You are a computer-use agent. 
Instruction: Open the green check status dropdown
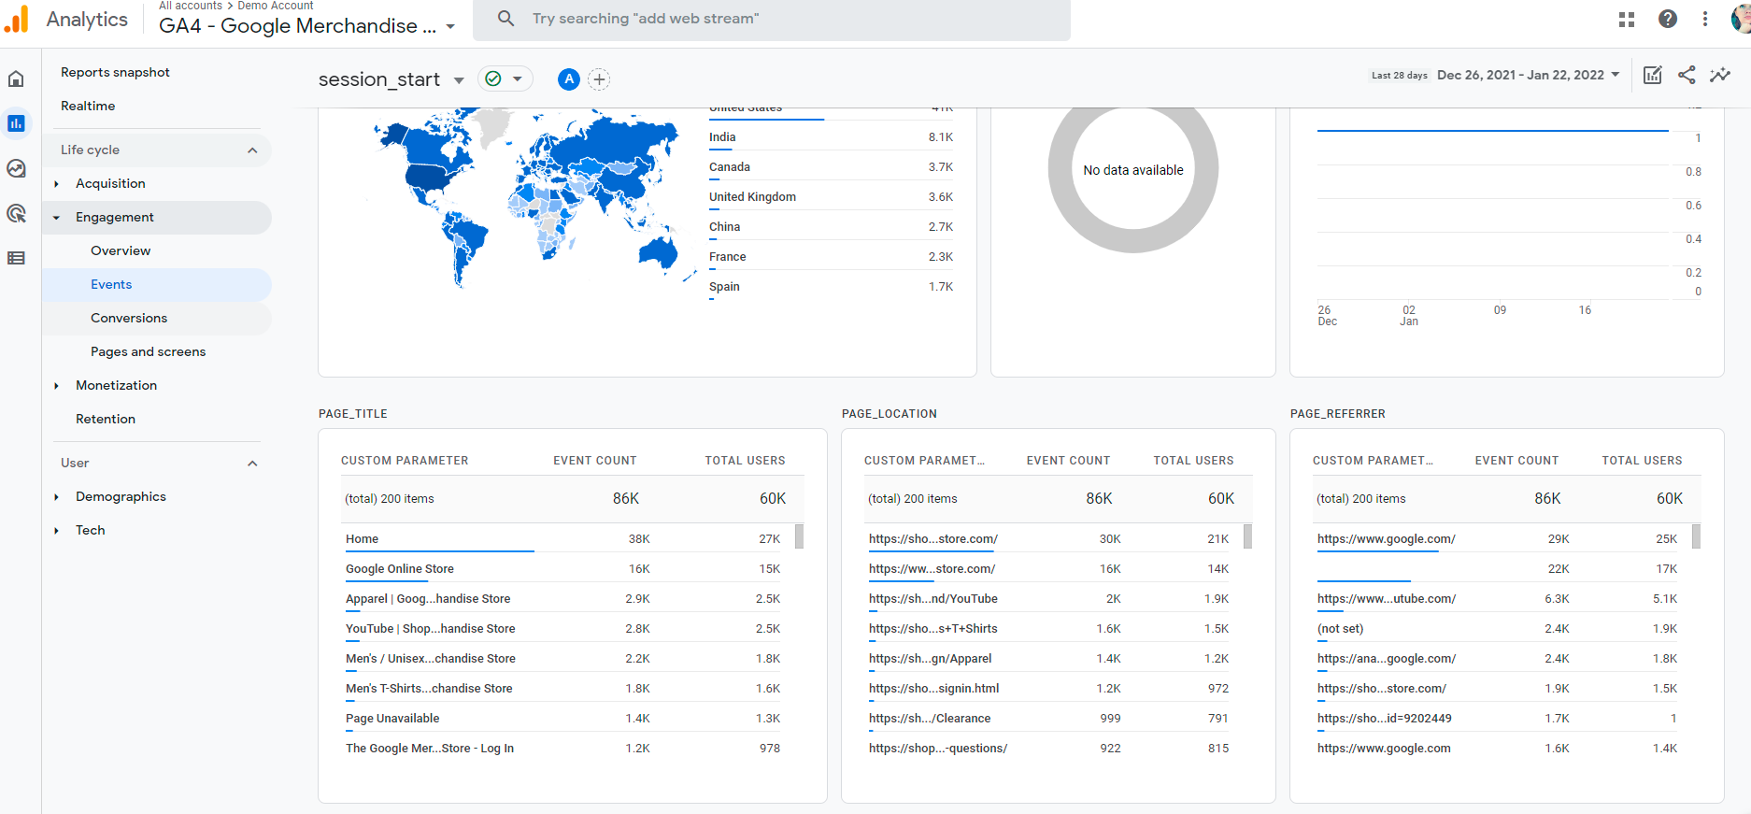pyautogui.click(x=505, y=79)
